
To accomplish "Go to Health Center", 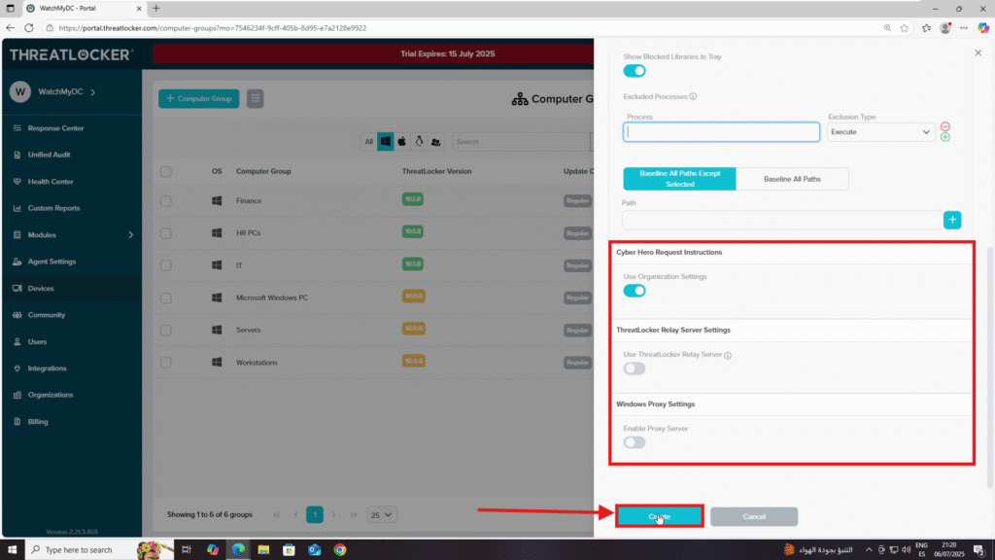I will (51, 182).
